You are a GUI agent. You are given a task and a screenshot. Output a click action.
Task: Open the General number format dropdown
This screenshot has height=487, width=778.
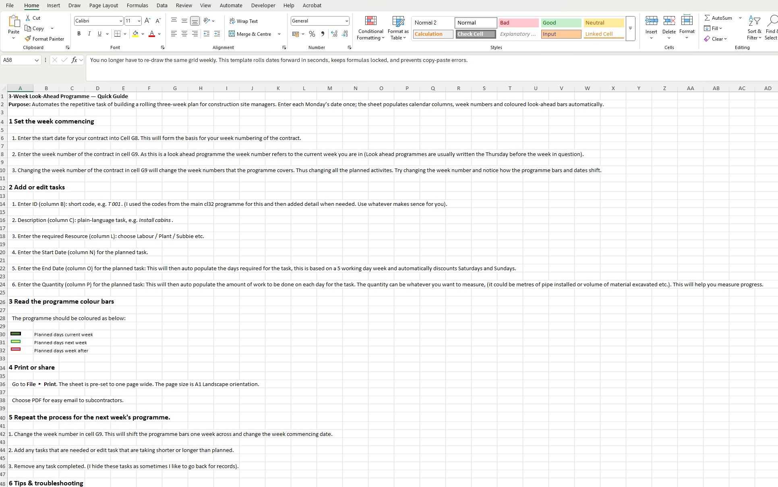(346, 21)
